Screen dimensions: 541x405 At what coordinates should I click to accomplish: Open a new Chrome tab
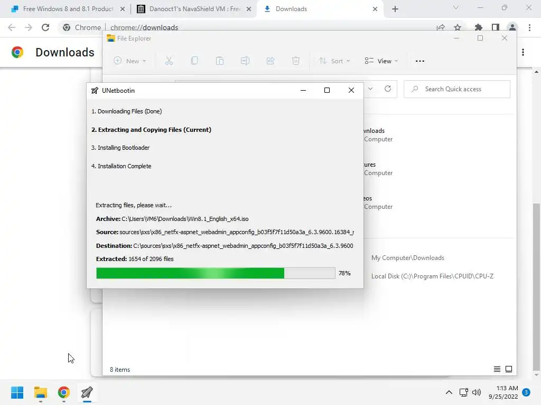pyautogui.click(x=395, y=9)
